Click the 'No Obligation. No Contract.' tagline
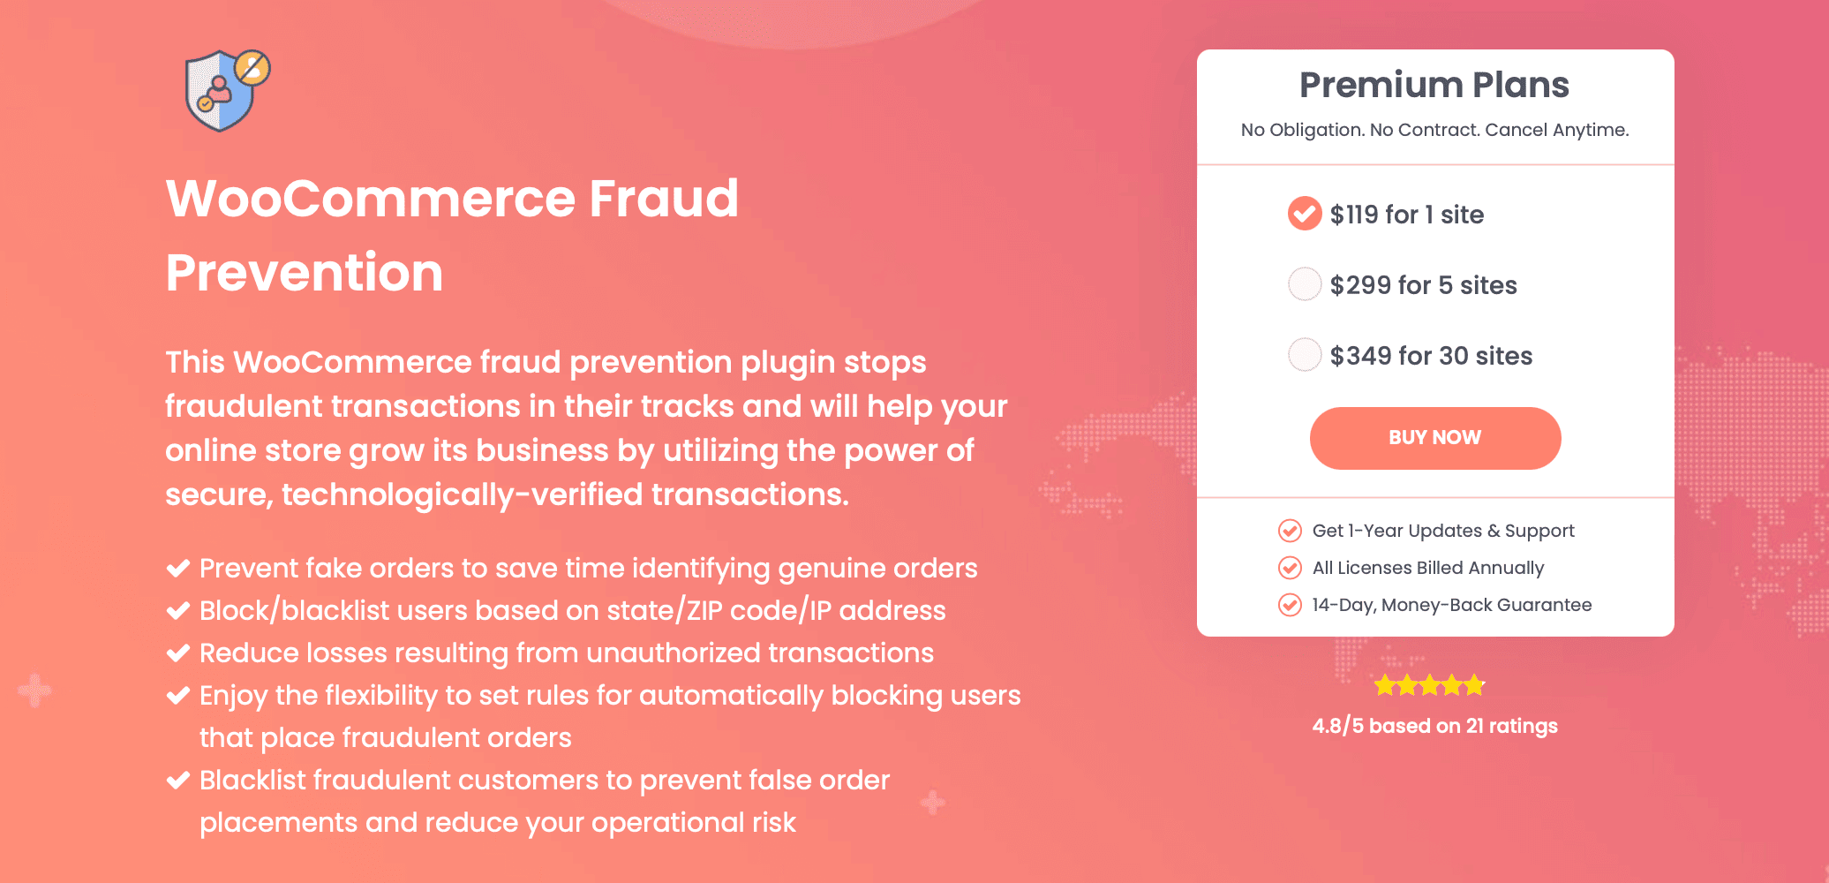The width and height of the screenshot is (1829, 883). (x=1435, y=129)
